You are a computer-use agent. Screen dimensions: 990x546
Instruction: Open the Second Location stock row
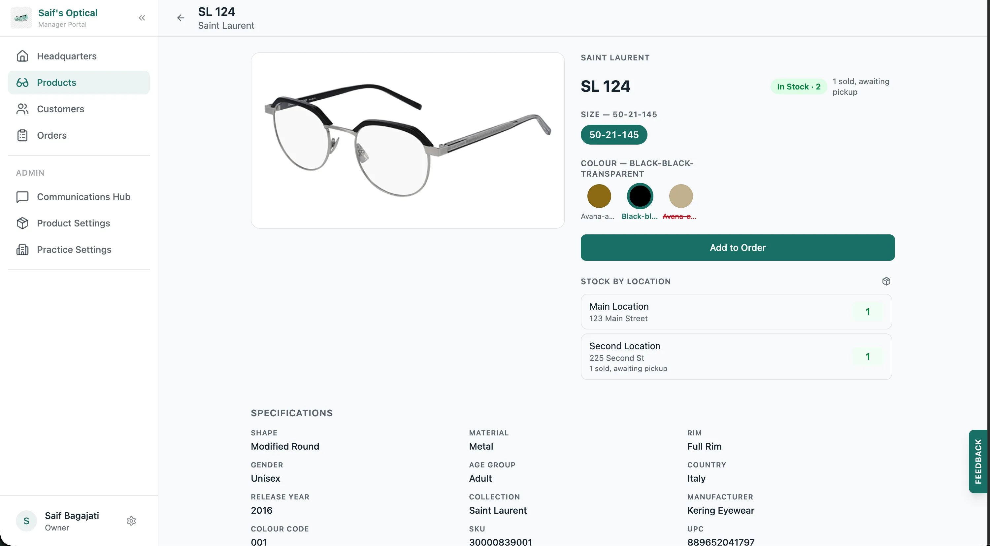(x=736, y=357)
